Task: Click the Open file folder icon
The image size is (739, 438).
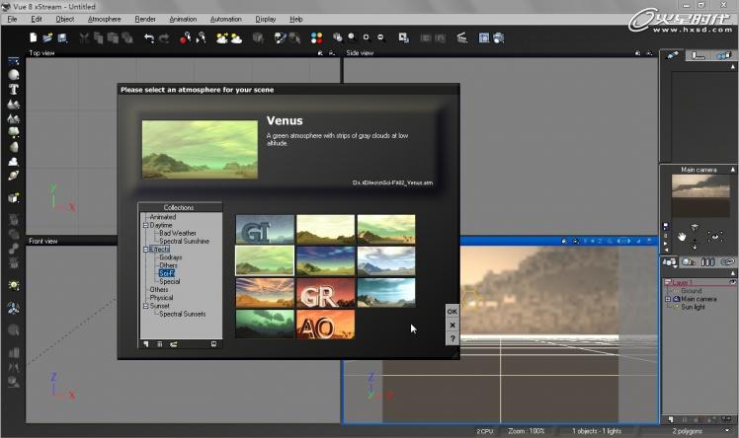Action: click(47, 37)
